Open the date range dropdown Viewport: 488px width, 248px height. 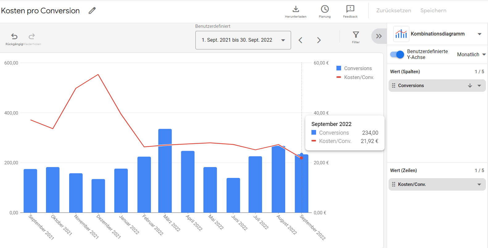point(243,40)
